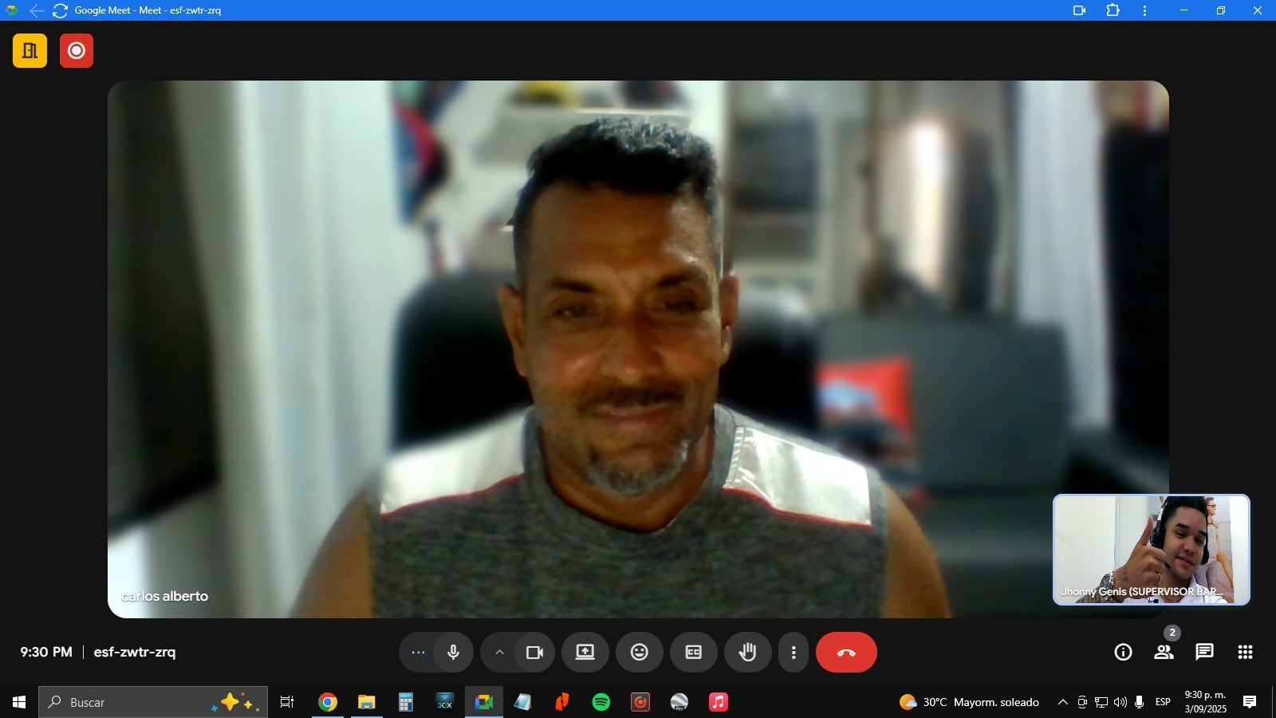Toggle closed captions on

pos(693,653)
